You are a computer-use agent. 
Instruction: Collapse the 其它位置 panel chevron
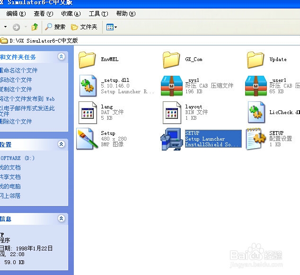point(61,144)
